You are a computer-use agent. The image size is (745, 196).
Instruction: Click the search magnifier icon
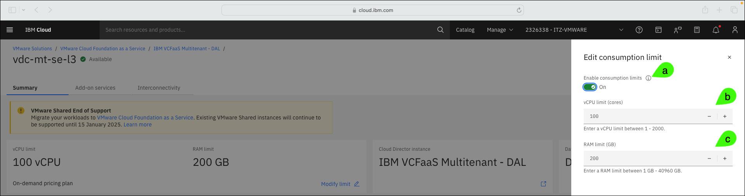(440, 30)
